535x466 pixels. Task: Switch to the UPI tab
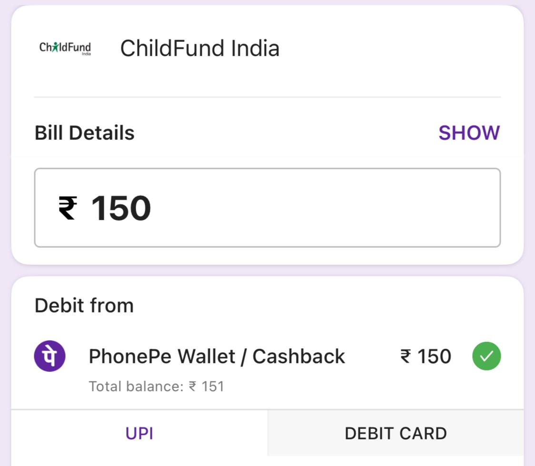tap(139, 434)
